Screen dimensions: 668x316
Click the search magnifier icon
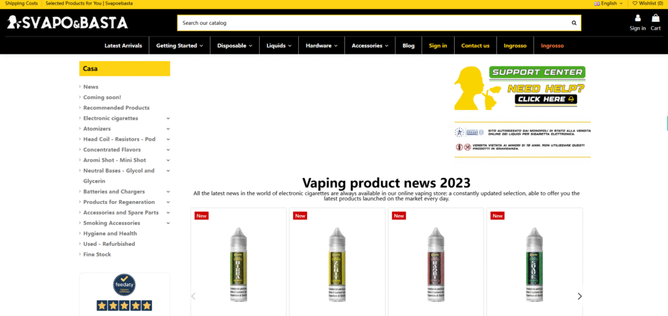coord(574,23)
